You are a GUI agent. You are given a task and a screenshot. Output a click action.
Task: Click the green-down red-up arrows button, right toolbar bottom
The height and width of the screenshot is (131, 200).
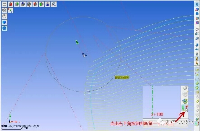[x=197, y=124]
